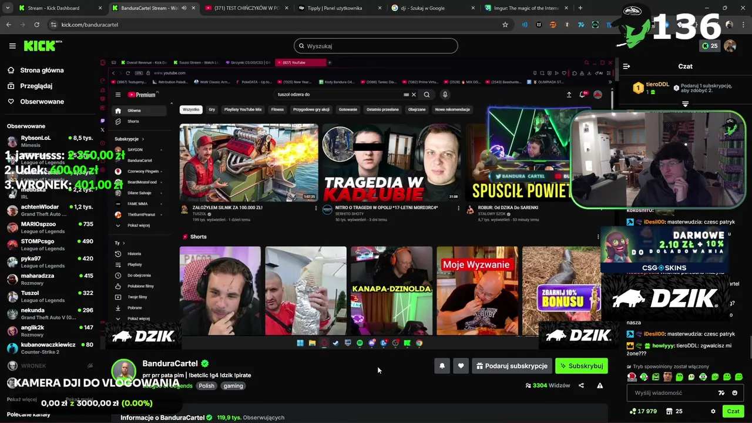Expand pinned gift leaderboard in chat

pyautogui.click(x=685, y=104)
